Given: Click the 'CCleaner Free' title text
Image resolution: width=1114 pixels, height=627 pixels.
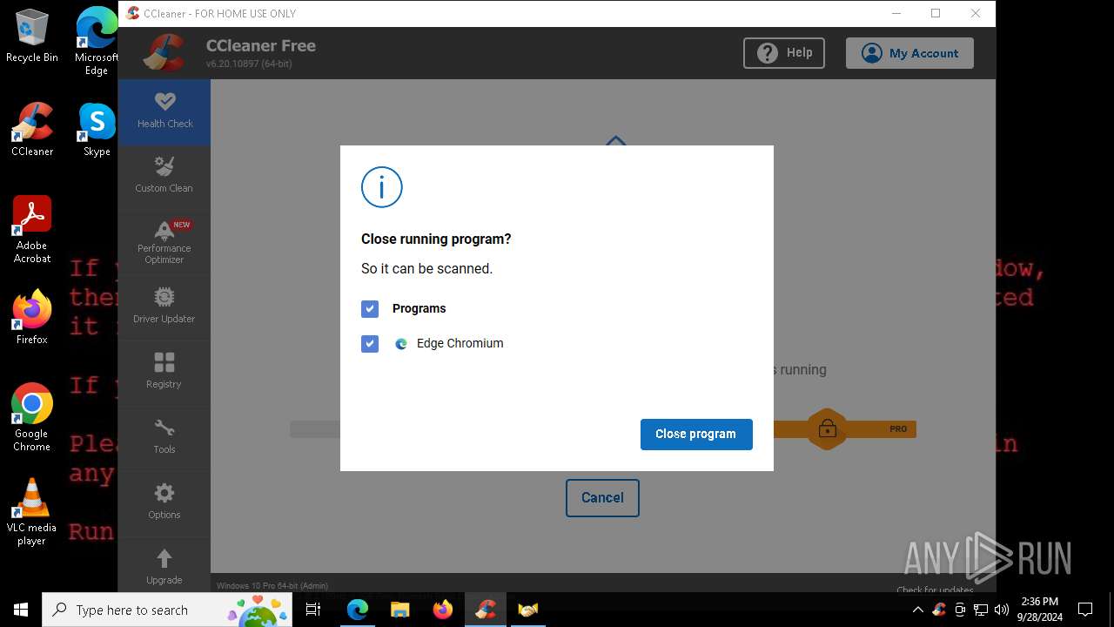Looking at the screenshot, I should point(261,45).
